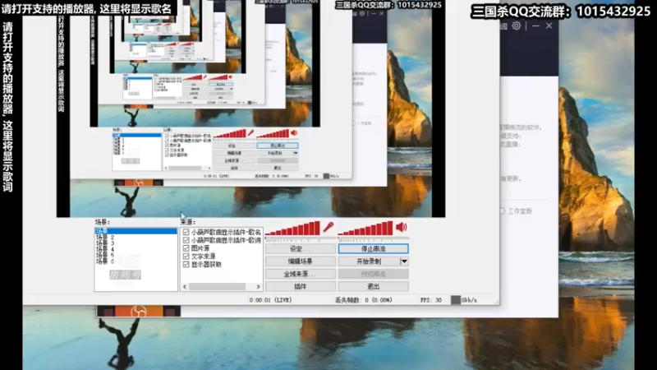Screen dimensions: 657x370
Task: Open the 插件 plugins button
Action: tap(301, 286)
